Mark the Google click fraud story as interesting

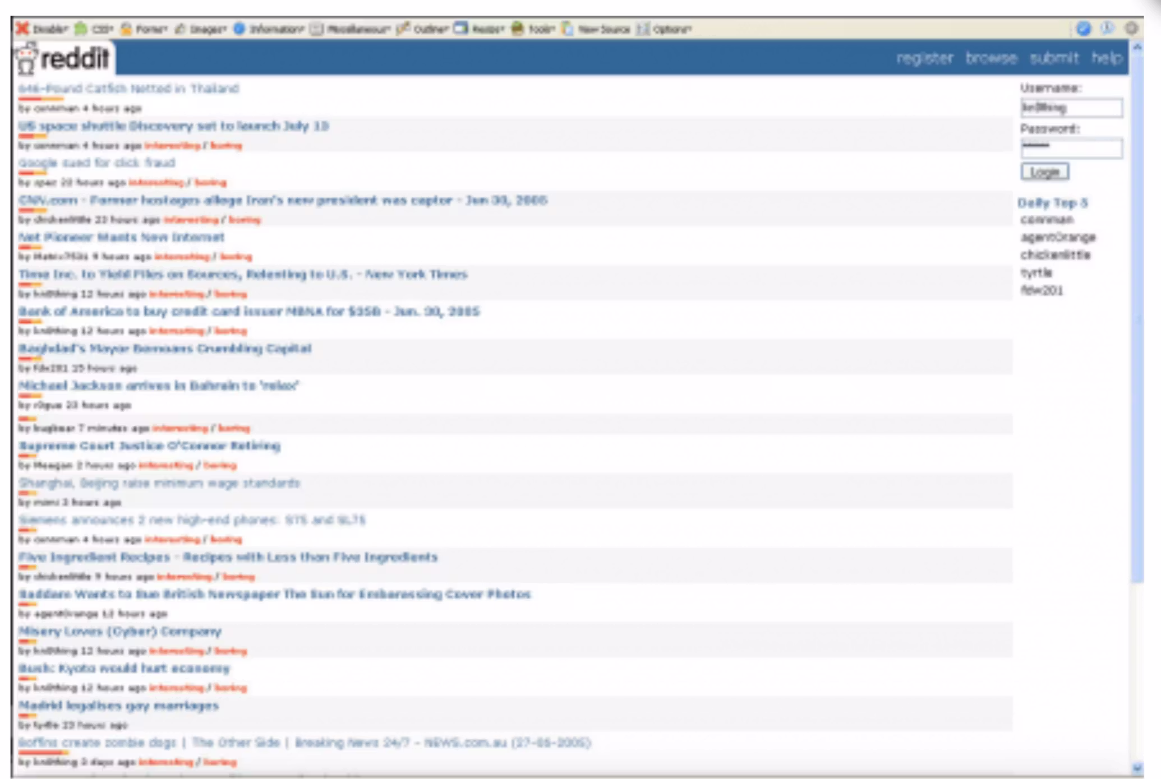(156, 182)
